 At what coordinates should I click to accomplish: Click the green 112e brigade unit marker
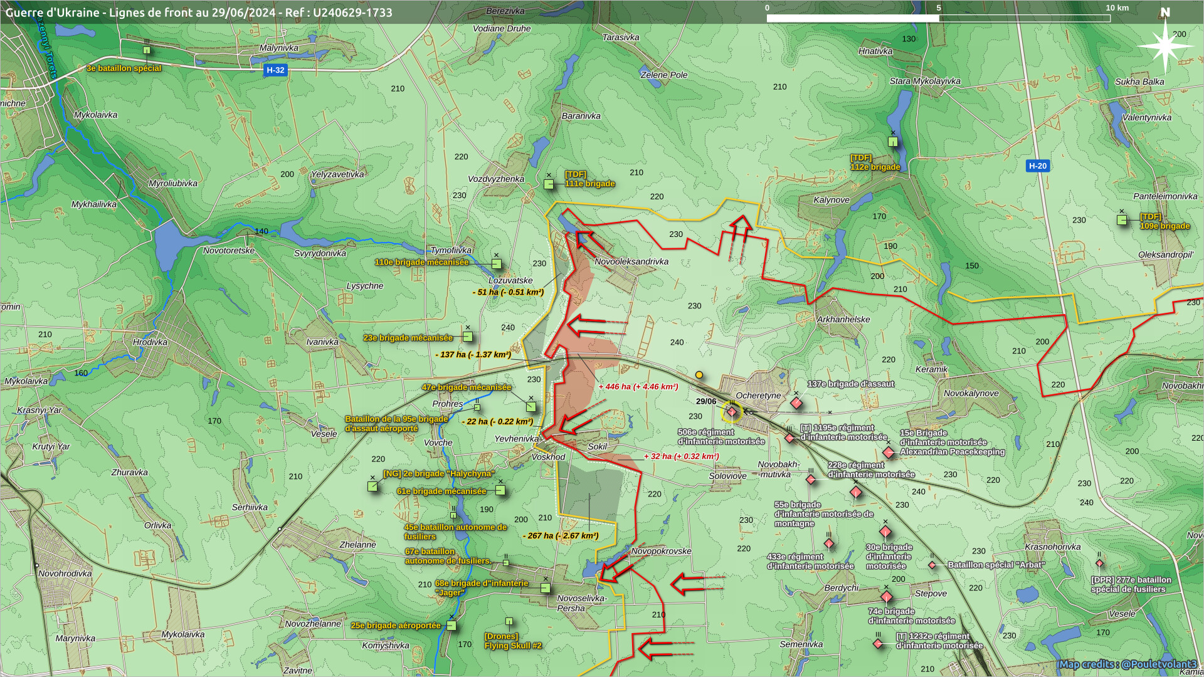click(893, 142)
